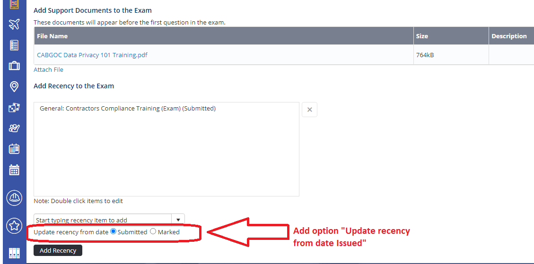Viewport: 534px width, 264px height.
Task: Click the binders icon at sidebar bottom
Action: click(14, 253)
